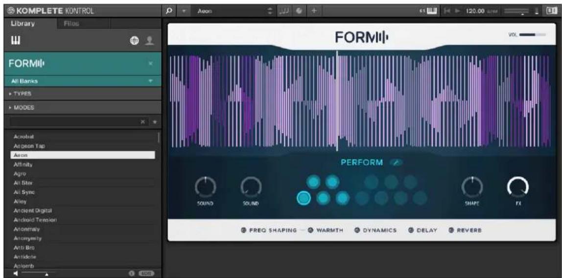Click the FORM waveform display
Screen dimensions: 562x278
click(361, 101)
